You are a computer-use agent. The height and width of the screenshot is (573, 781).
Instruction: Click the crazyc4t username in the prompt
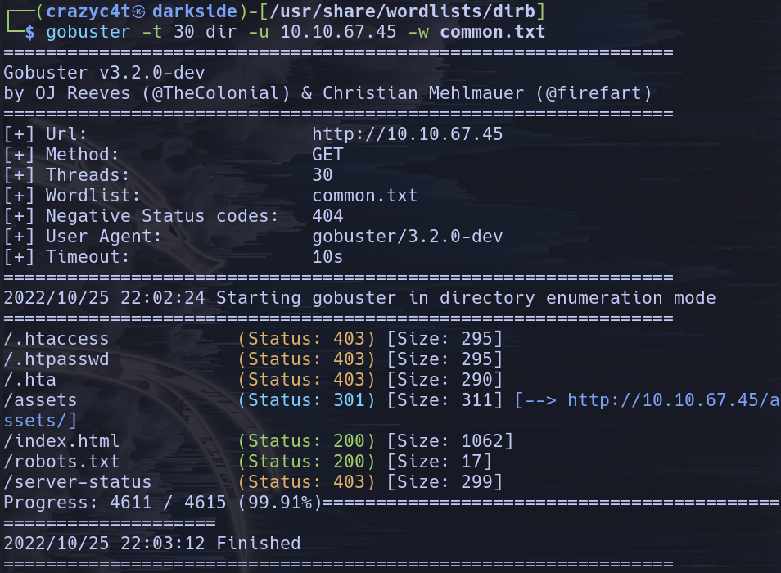coord(88,12)
